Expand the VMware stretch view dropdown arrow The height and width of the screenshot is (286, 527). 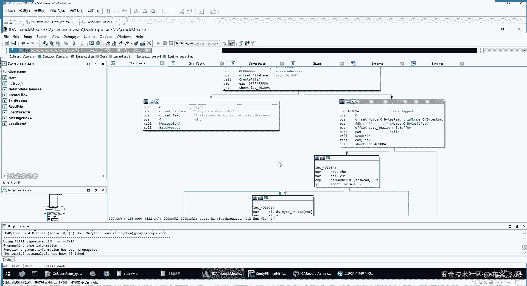[x=219, y=11]
